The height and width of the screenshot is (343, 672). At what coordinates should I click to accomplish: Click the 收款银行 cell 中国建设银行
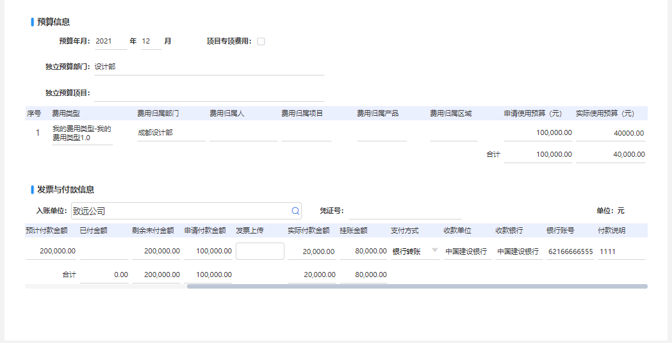pyautogui.click(x=519, y=251)
